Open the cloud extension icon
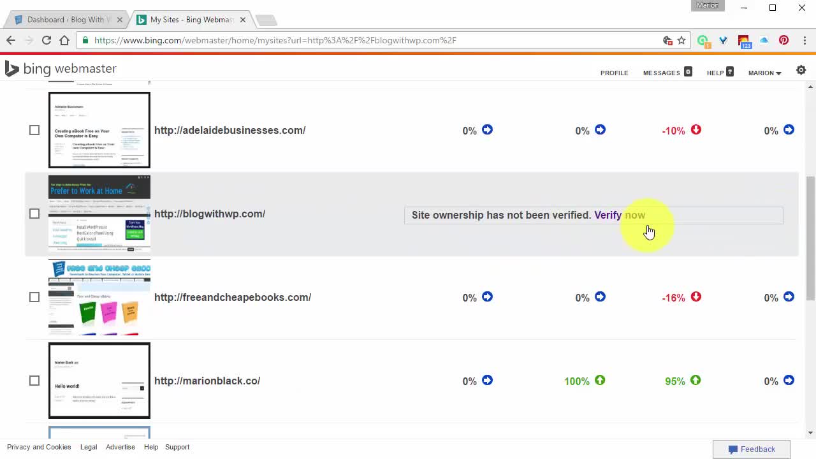The height and width of the screenshot is (459, 816). click(764, 40)
